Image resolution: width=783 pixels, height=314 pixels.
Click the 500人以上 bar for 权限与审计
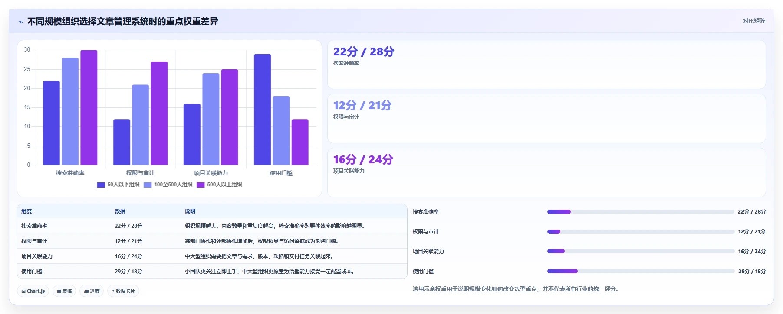(x=159, y=113)
